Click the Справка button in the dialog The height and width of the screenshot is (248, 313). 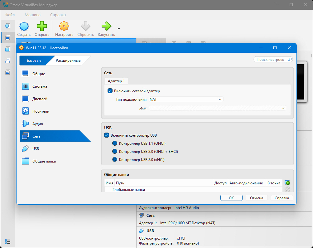[282, 198]
